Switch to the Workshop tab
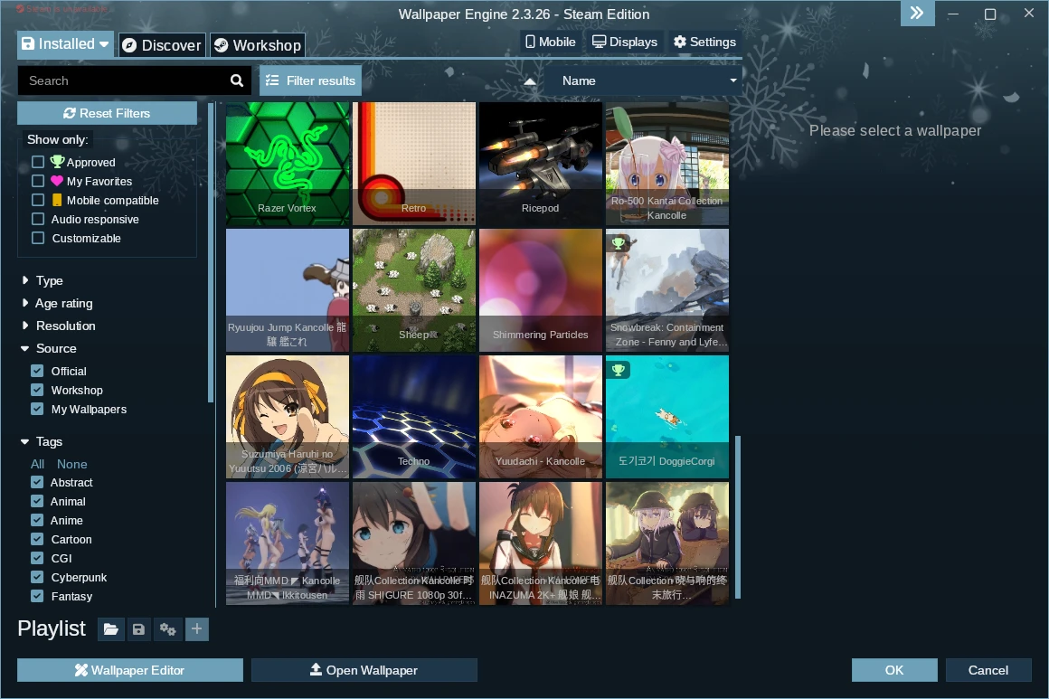 point(258,45)
